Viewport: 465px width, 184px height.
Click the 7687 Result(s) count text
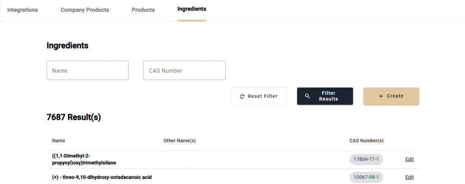click(x=74, y=117)
